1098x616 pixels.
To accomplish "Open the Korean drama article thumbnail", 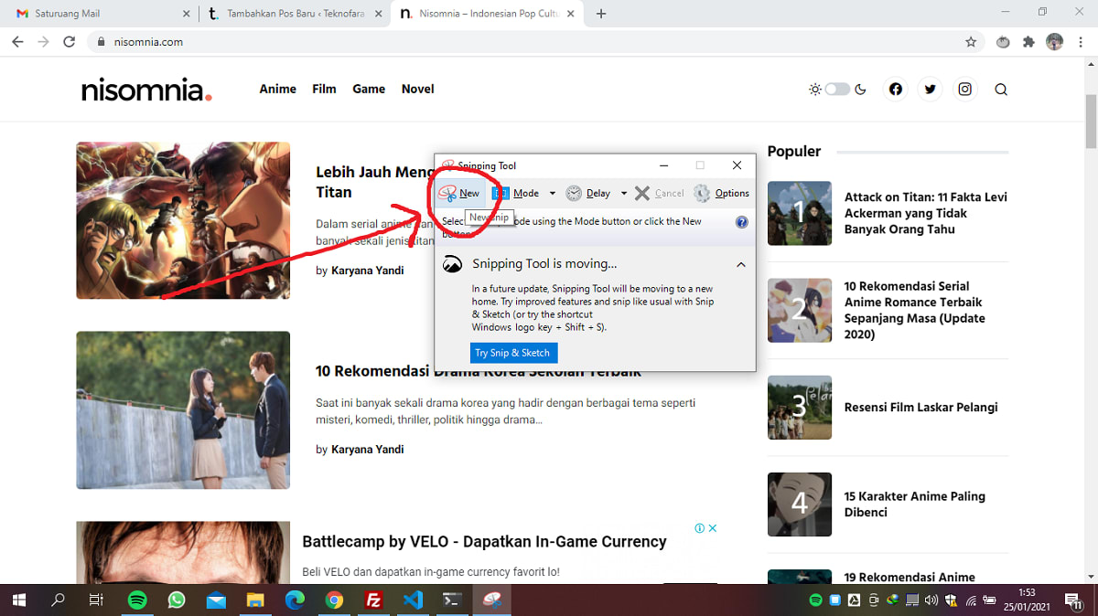I will (x=183, y=410).
